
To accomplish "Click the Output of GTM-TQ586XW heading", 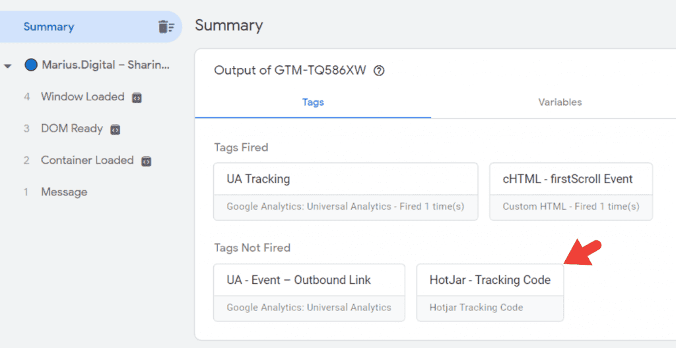I will coord(290,71).
